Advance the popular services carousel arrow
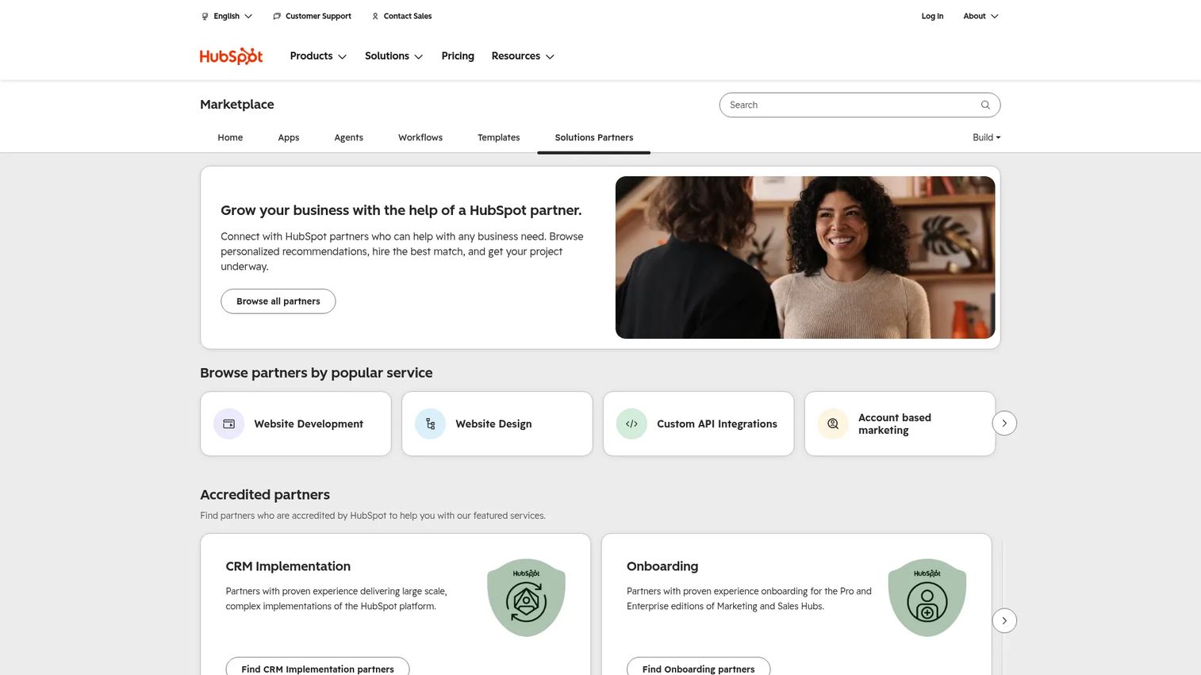 coord(1004,424)
